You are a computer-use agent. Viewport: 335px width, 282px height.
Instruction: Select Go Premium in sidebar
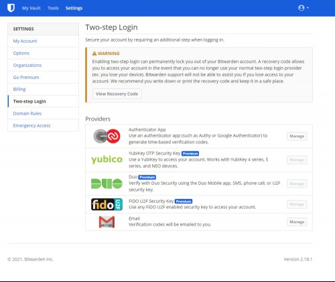click(43, 77)
